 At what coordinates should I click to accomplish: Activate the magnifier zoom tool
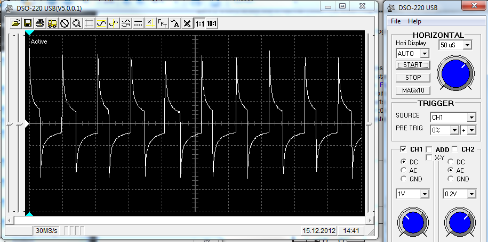pyautogui.click(x=77, y=23)
